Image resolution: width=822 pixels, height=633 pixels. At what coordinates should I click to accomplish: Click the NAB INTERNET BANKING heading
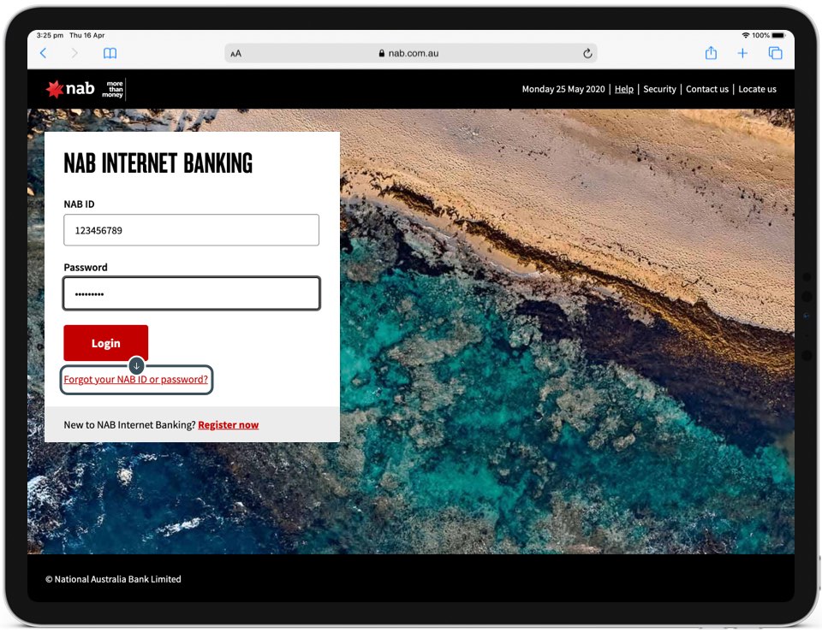point(158,163)
